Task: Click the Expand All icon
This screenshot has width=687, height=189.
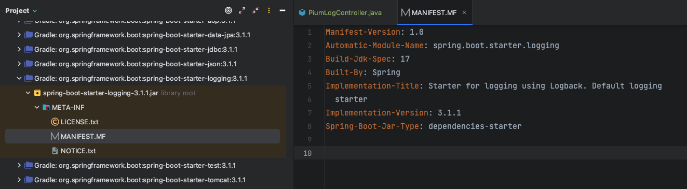Action: pos(242,10)
